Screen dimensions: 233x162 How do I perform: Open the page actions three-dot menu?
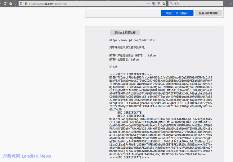point(149,4)
